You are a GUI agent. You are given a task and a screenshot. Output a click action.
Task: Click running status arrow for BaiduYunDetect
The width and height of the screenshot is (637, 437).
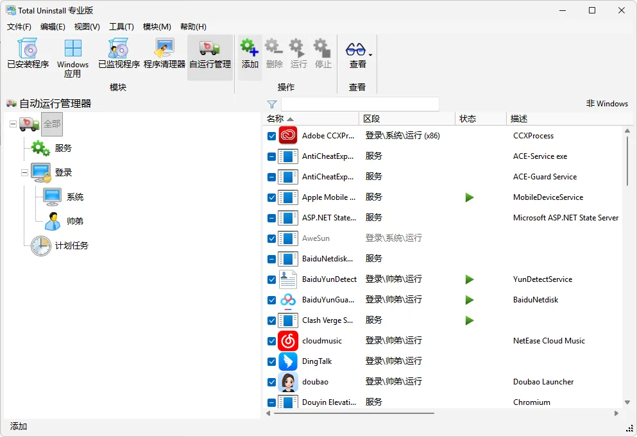[470, 279]
